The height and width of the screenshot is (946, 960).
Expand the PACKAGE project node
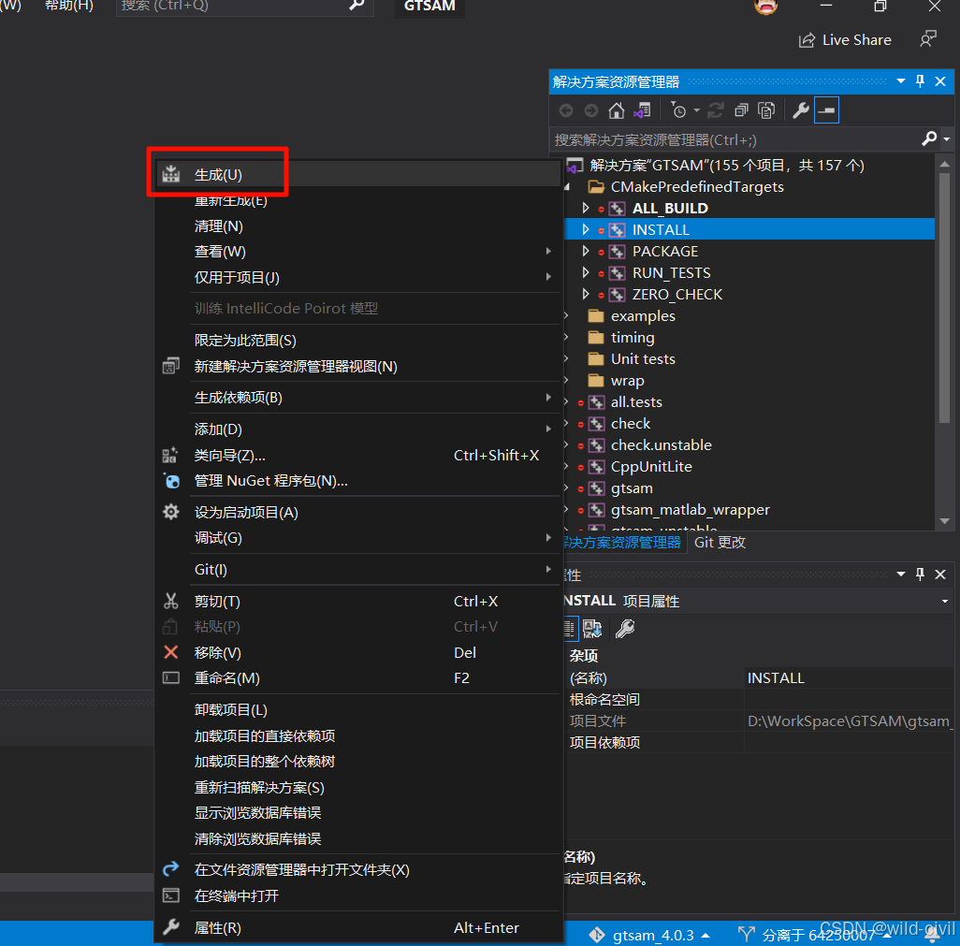click(x=586, y=251)
